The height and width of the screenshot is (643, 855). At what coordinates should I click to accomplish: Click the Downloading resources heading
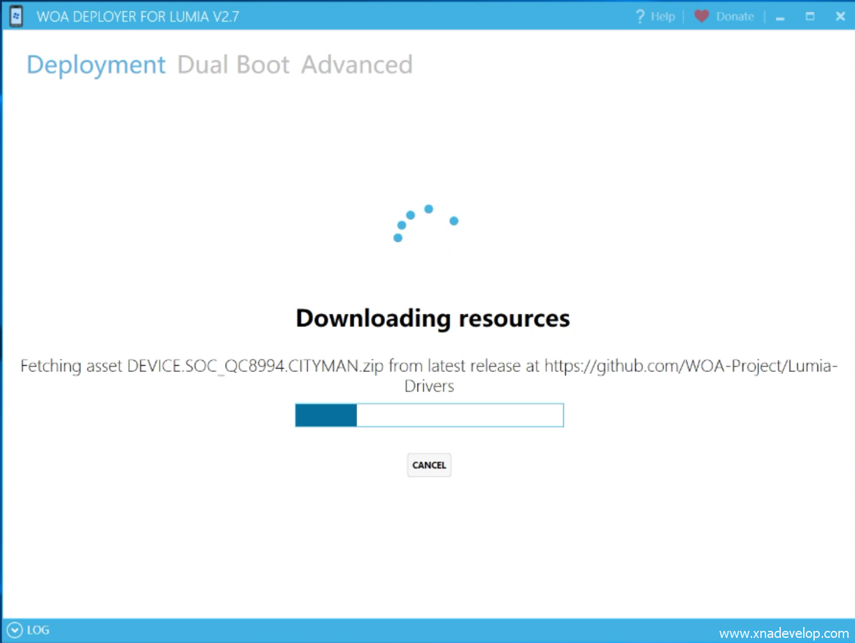pyautogui.click(x=432, y=318)
